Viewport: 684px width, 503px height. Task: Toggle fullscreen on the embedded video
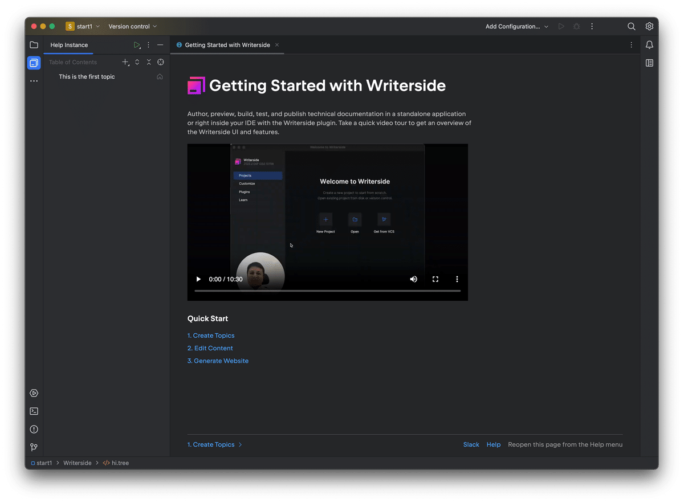(x=435, y=279)
